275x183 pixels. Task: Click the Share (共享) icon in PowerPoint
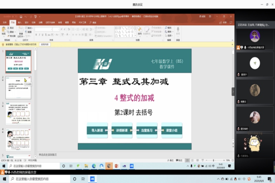coord(221,23)
